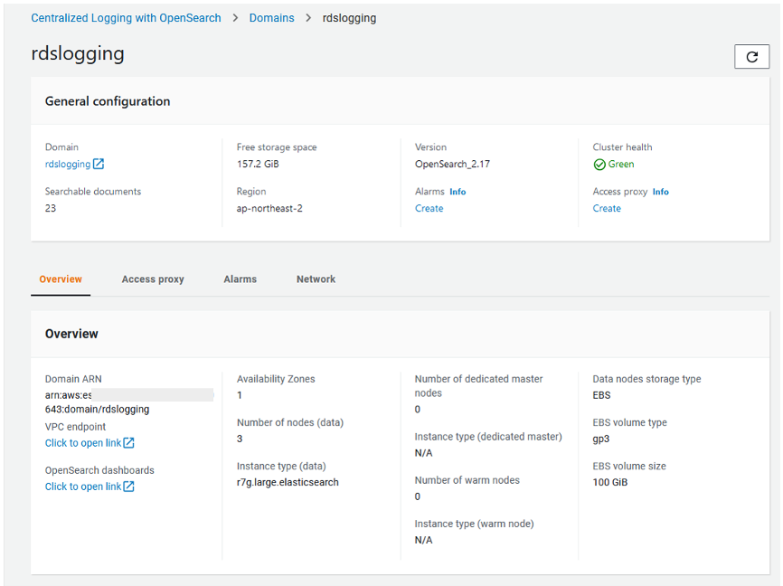783x586 pixels.
Task: Click the green cluster health check icon
Action: [x=599, y=165]
